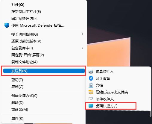The width and height of the screenshot is (152, 124).
Task: Click the fax recipient printer icon
Action: click(x=91, y=71)
